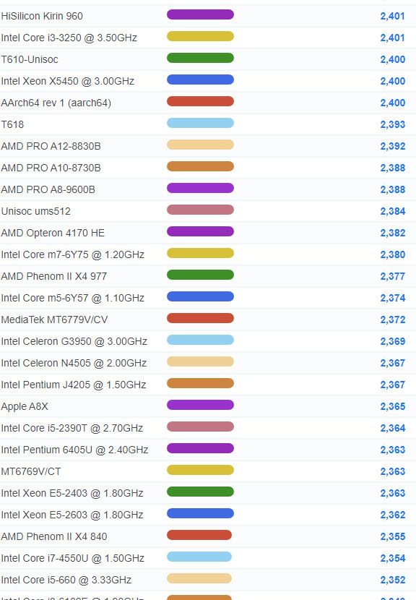
Task: Open the MT6769V/CT processor entry
Action: coord(31,471)
